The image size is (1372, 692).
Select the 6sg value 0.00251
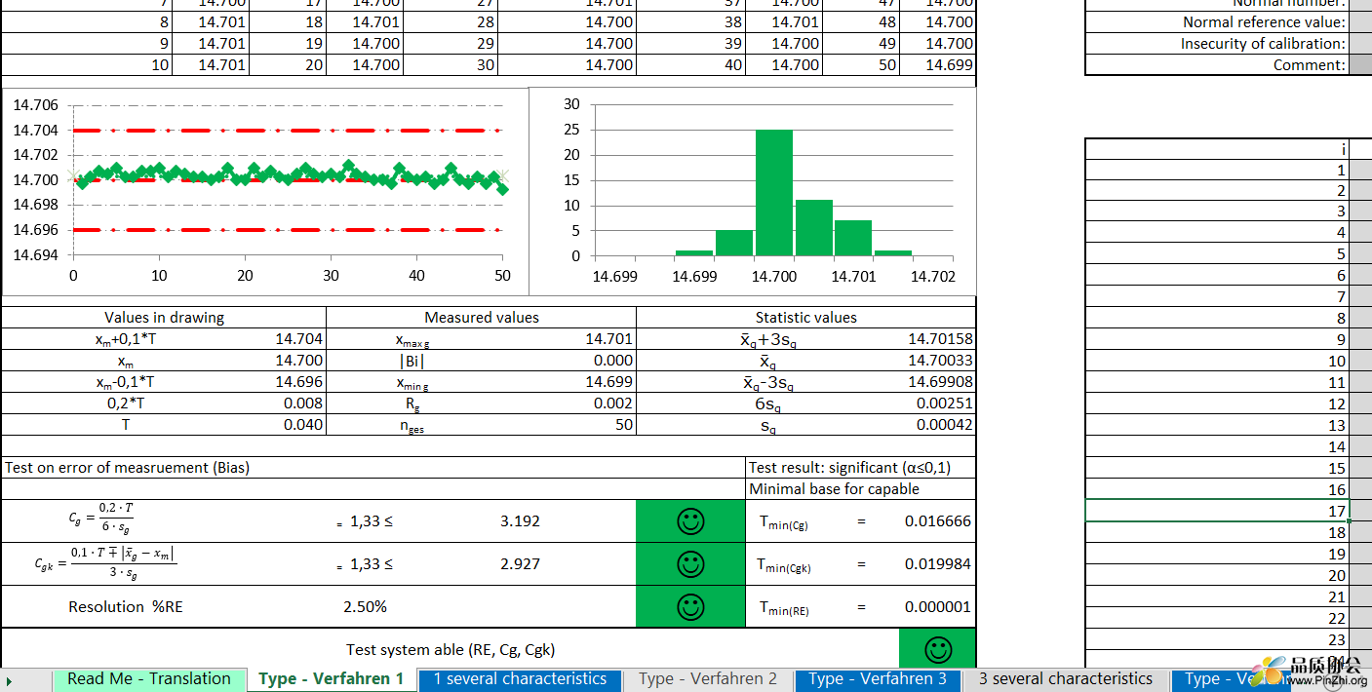pos(945,404)
